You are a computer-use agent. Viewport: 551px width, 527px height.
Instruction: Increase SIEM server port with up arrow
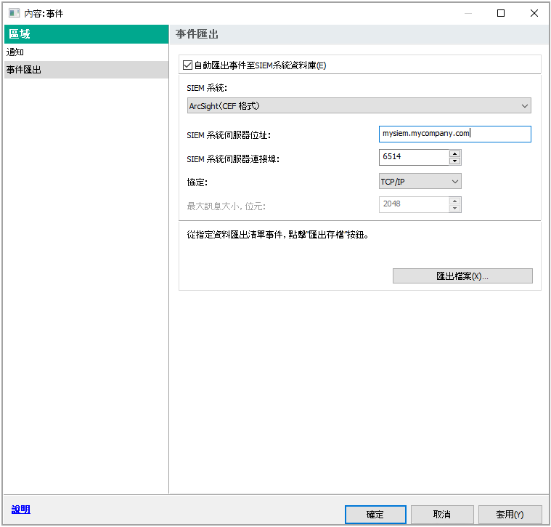(x=454, y=153)
